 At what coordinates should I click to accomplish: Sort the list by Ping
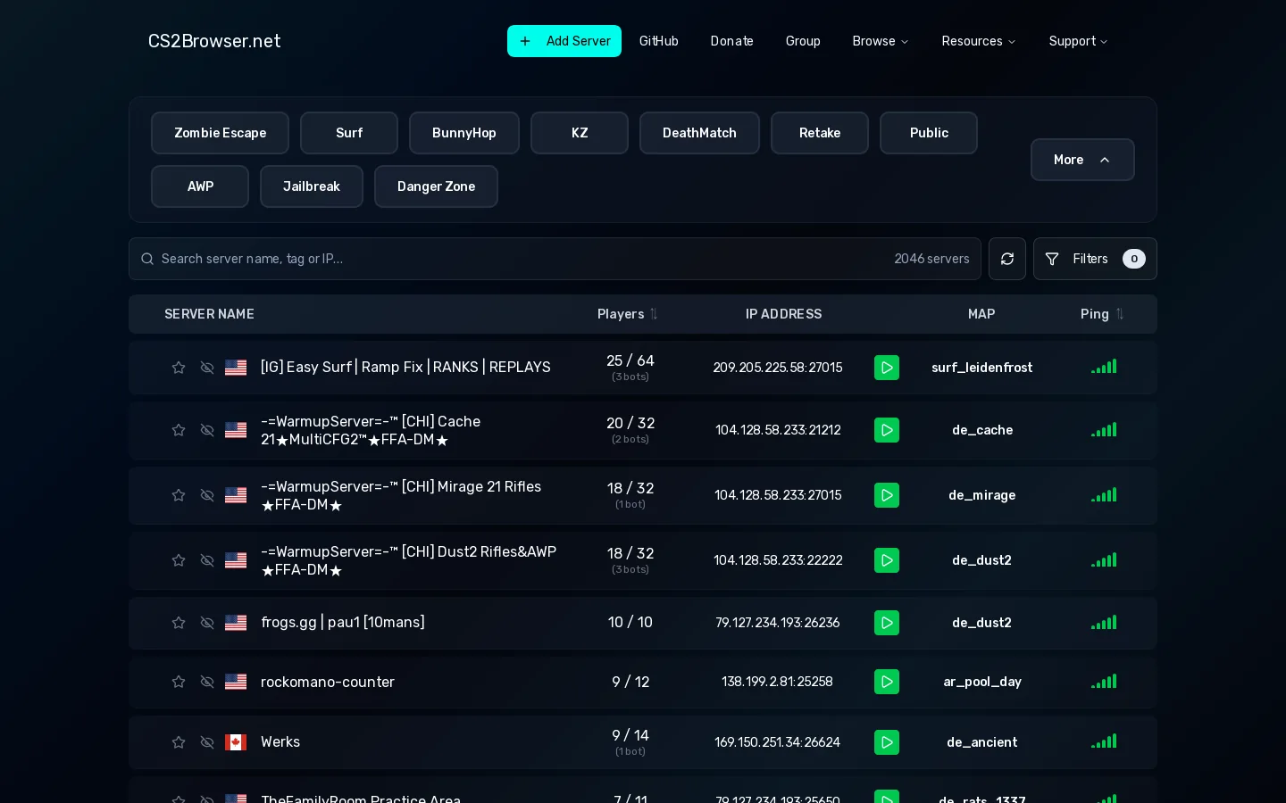pos(1102,314)
